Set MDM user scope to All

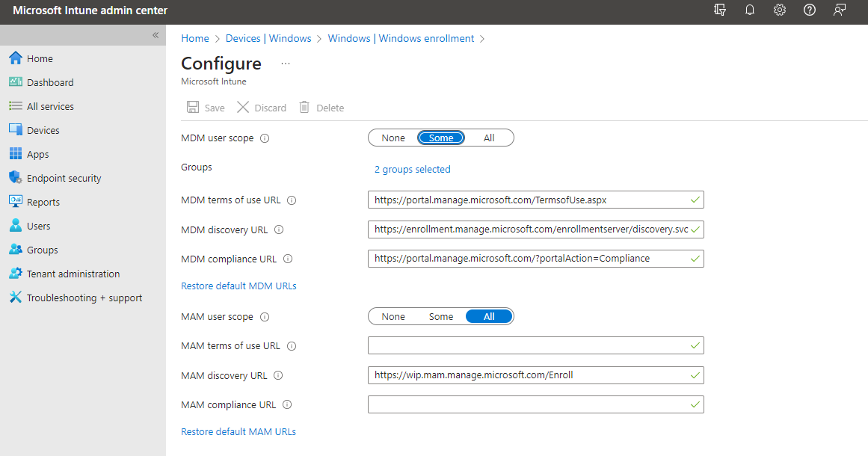coord(489,138)
